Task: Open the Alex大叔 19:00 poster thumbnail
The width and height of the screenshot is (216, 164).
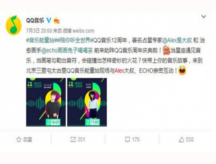Action: click(x=46, y=102)
